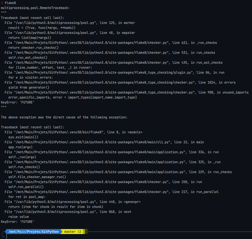This screenshot has width=252, height=239.
Task: Click the pool.py 'line 125, in worker' entry
Action: [x=70, y=23]
